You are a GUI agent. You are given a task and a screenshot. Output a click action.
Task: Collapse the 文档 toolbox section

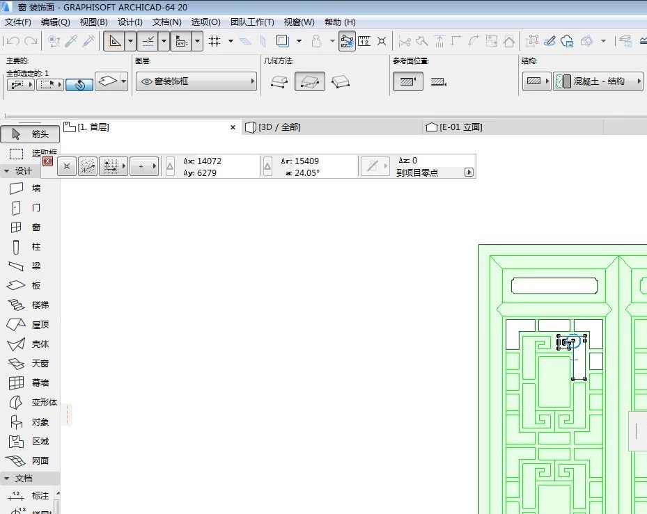6,478
